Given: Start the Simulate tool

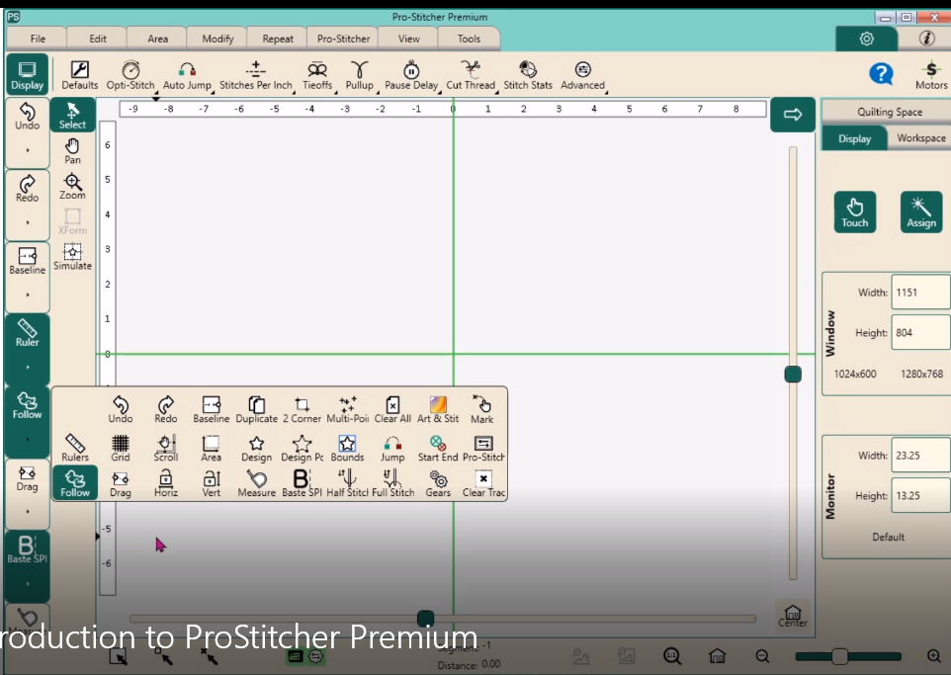Looking at the screenshot, I should (73, 257).
